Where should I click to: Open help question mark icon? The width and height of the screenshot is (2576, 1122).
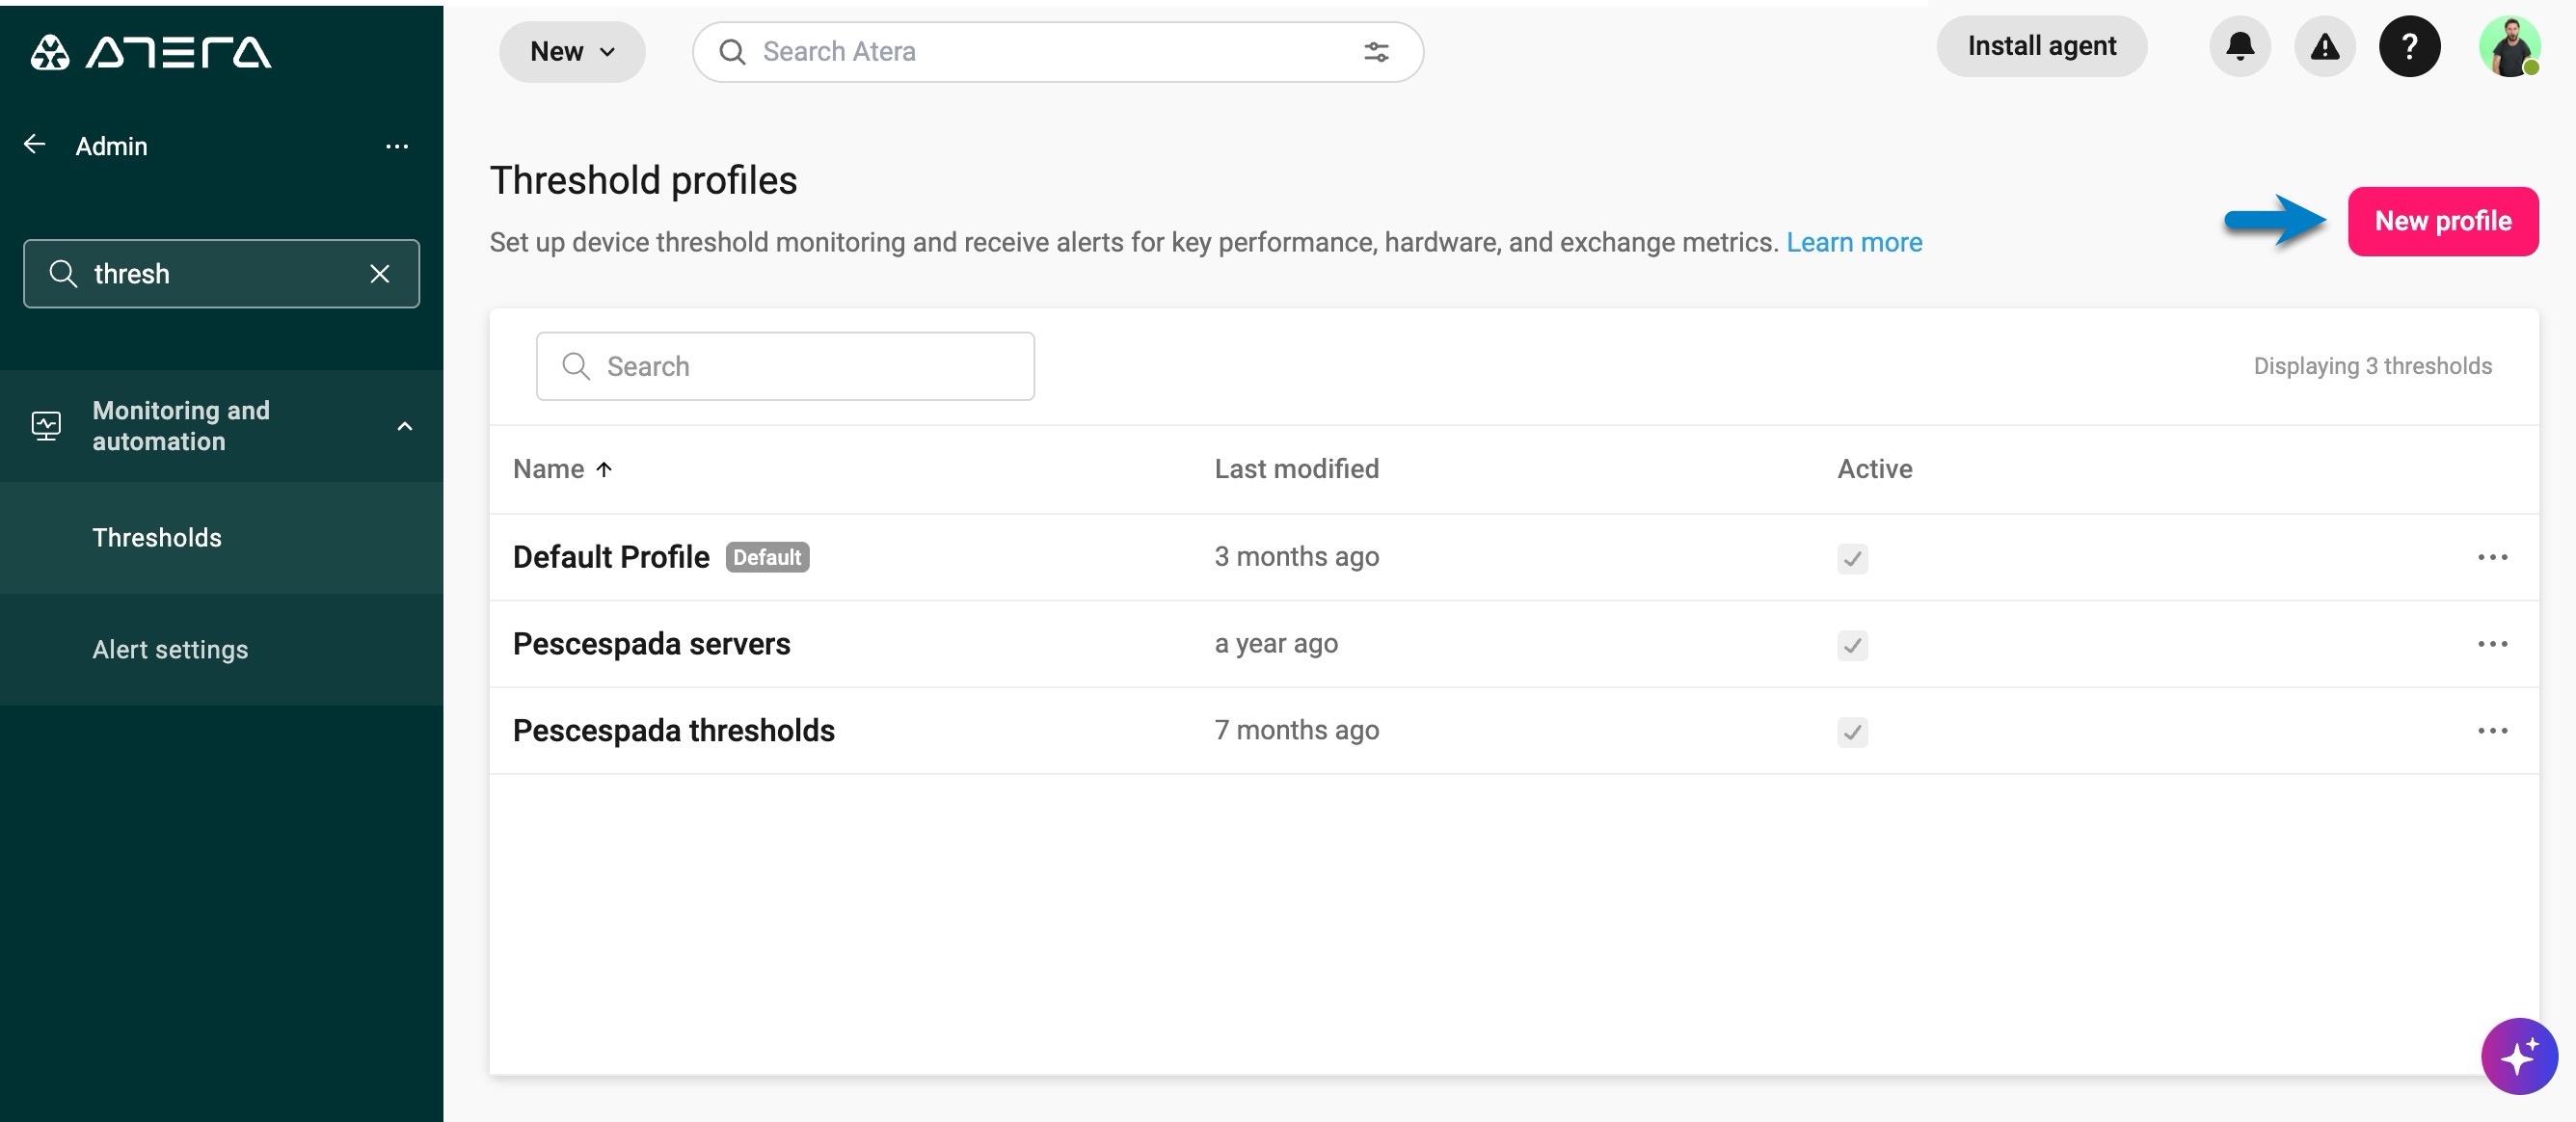point(2409,46)
